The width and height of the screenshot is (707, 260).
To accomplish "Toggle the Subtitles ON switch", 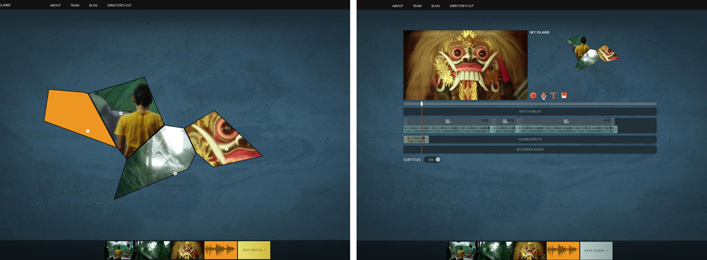I will tap(433, 160).
